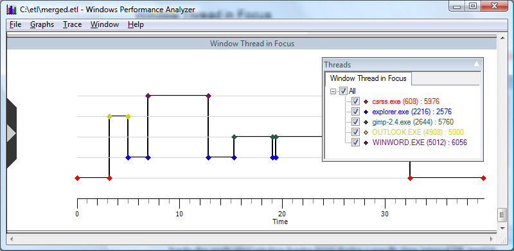Click the green gimp-2.4.exe legend diamond
514x251 pixels.
coord(366,122)
